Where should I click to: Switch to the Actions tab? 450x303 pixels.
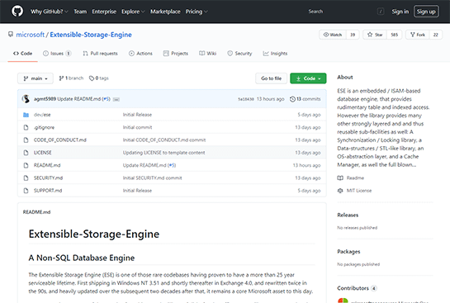pos(140,54)
